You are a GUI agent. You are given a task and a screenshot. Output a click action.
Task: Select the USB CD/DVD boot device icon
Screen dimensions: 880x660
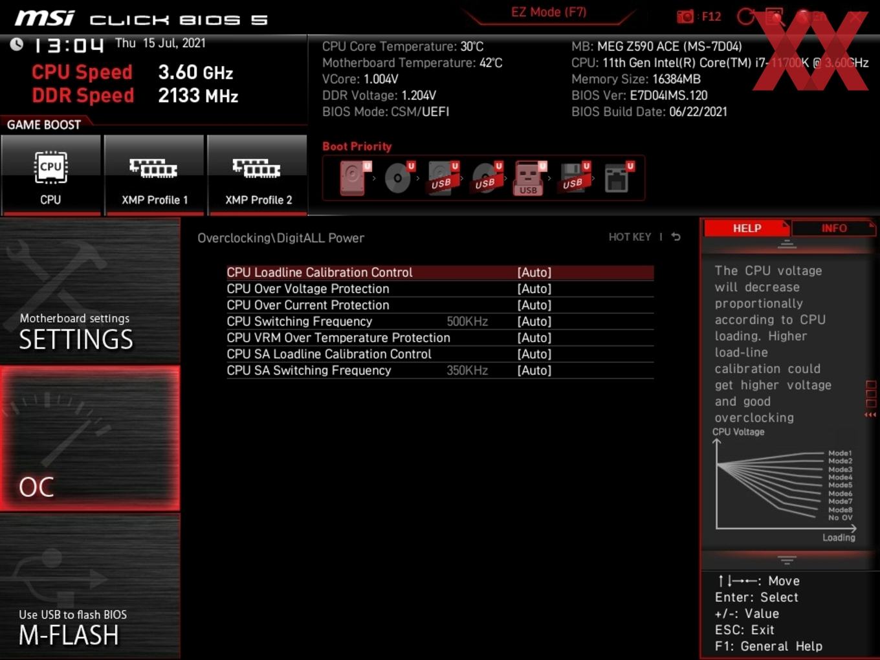[x=487, y=177]
